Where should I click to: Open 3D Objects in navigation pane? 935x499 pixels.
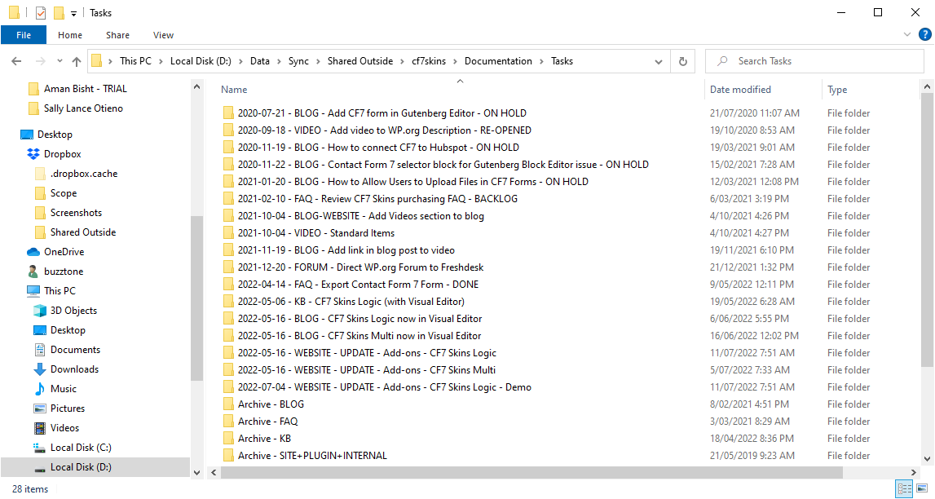pos(73,311)
